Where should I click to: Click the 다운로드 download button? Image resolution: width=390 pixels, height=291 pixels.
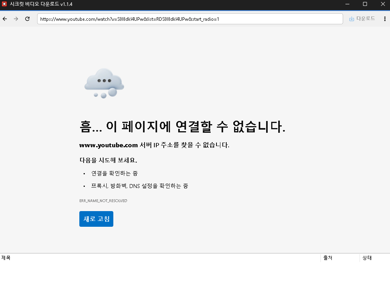coord(362,19)
